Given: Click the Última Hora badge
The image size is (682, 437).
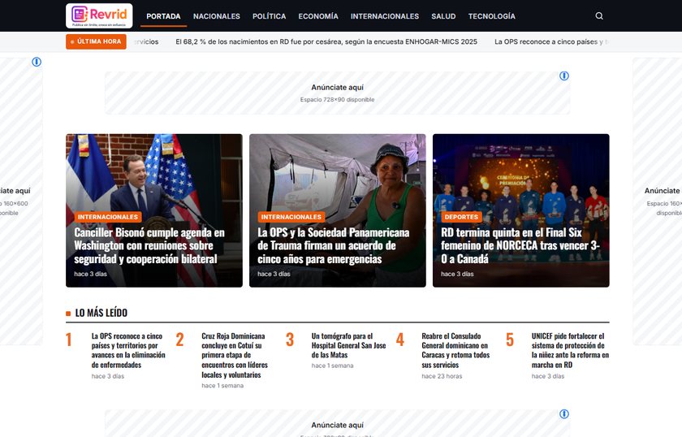Looking at the screenshot, I should coord(96,41).
